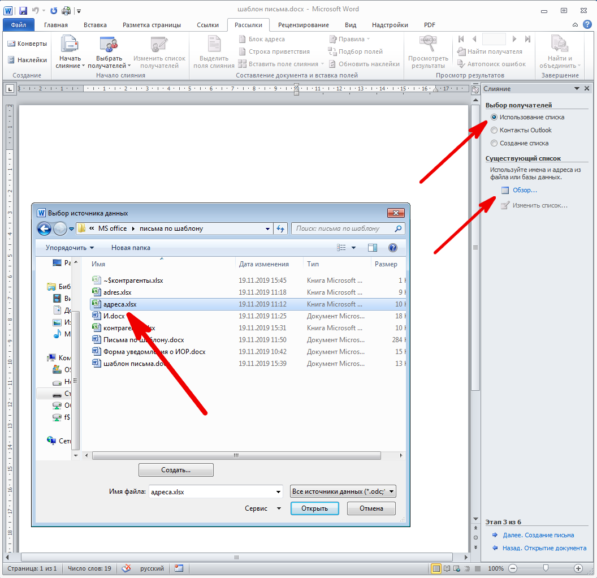Switch to Full Screen Reading view

tap(447, 568)
